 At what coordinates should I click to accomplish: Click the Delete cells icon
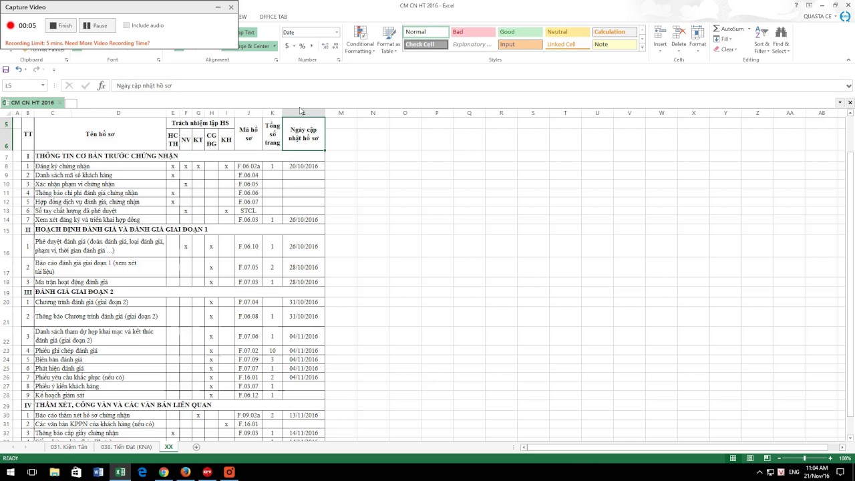[x=679, y=32]
